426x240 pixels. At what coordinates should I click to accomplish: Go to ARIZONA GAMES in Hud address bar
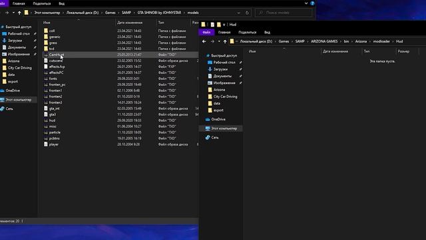(x=324, y=41)
